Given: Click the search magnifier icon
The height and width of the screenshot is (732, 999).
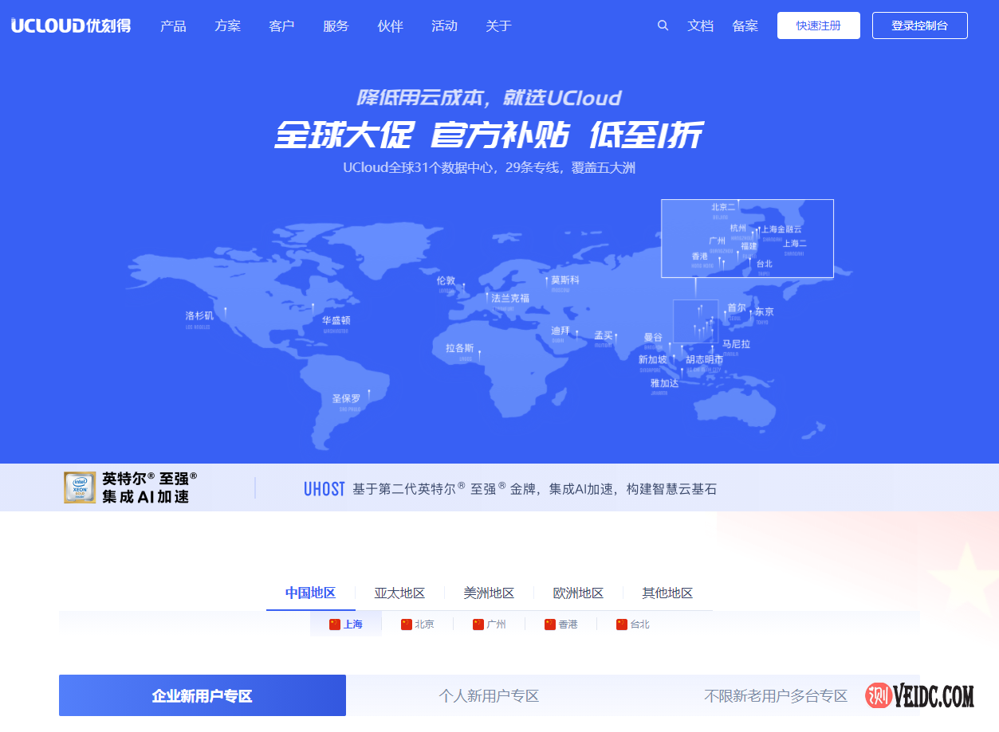Looking at the screenshot, I should pyautogui.click(x=663, y=25).
